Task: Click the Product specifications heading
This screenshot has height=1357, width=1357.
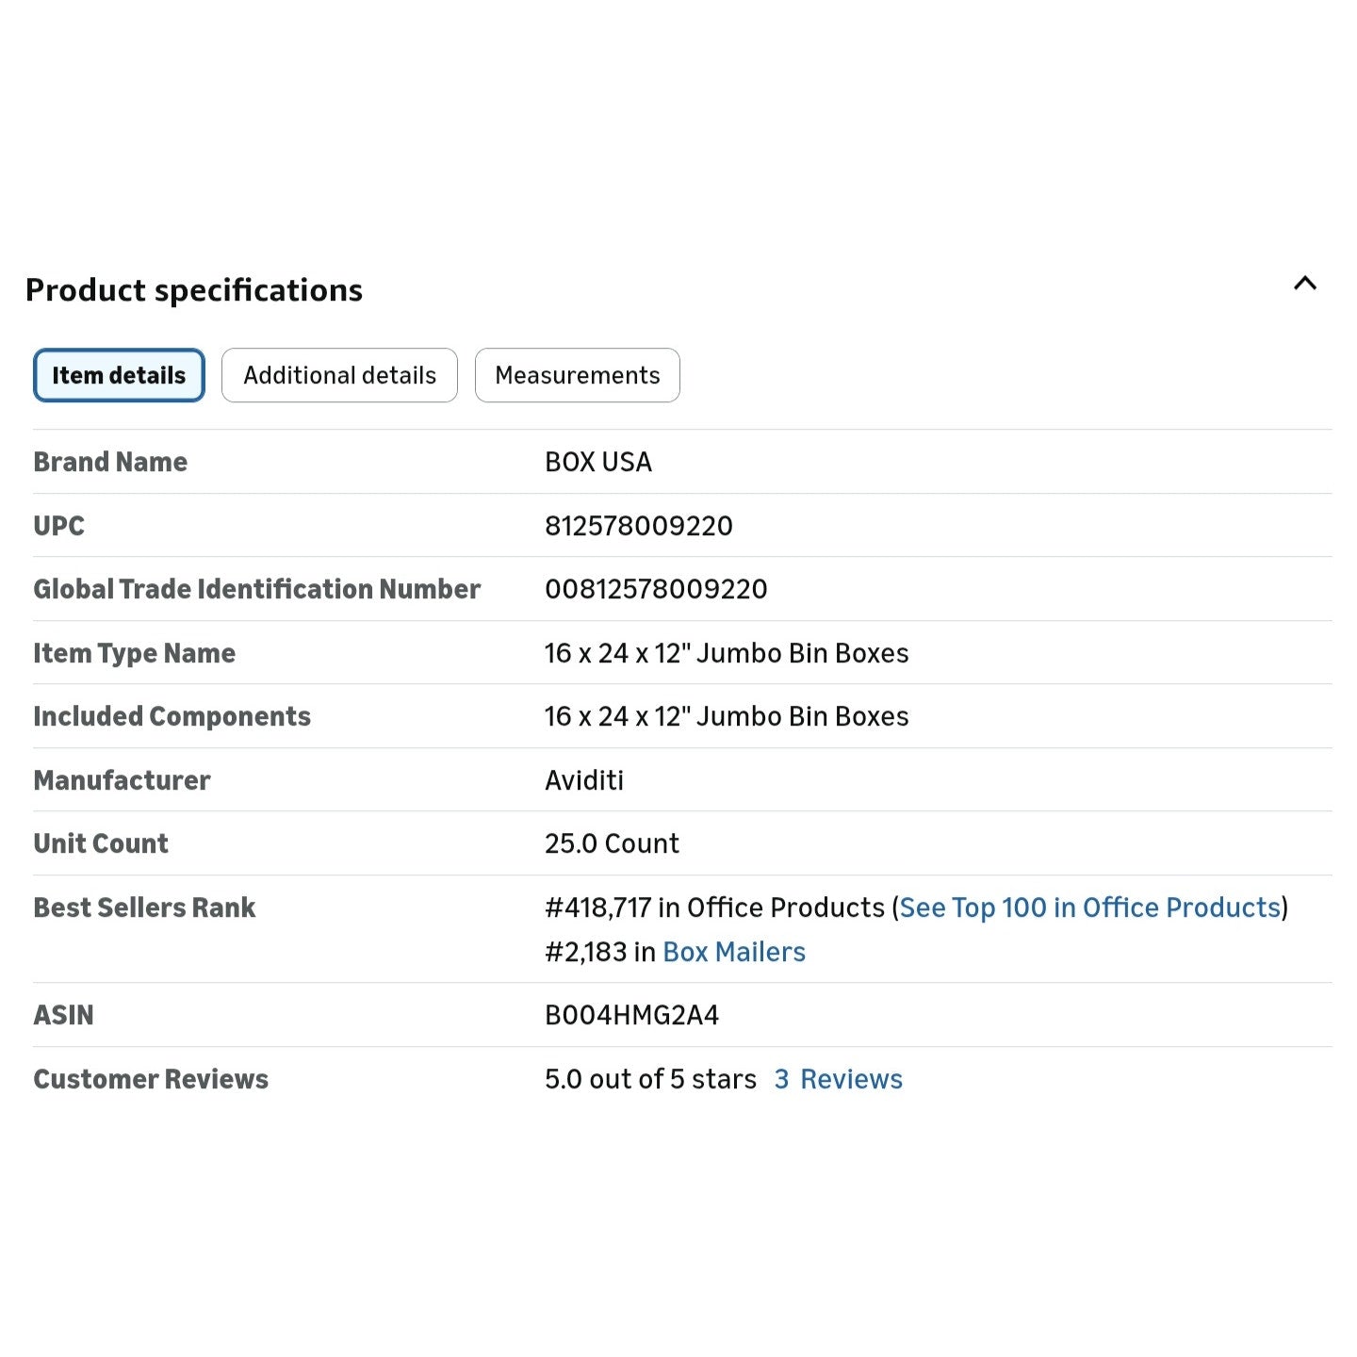Action: (x=194, y=290)
